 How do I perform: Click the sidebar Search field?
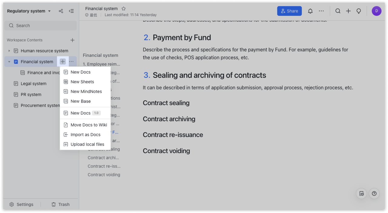pos(41,25)
